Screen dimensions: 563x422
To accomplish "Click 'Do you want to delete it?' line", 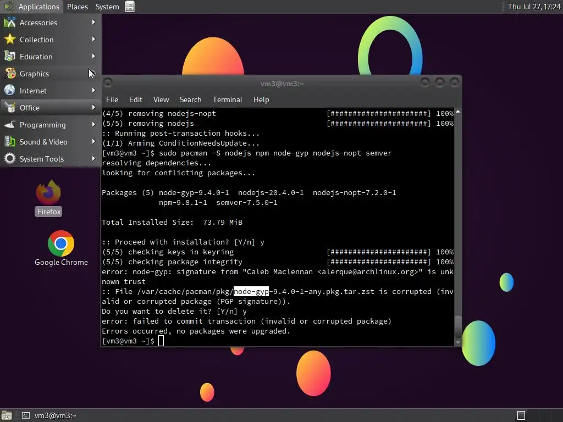I will coord(174,311).
